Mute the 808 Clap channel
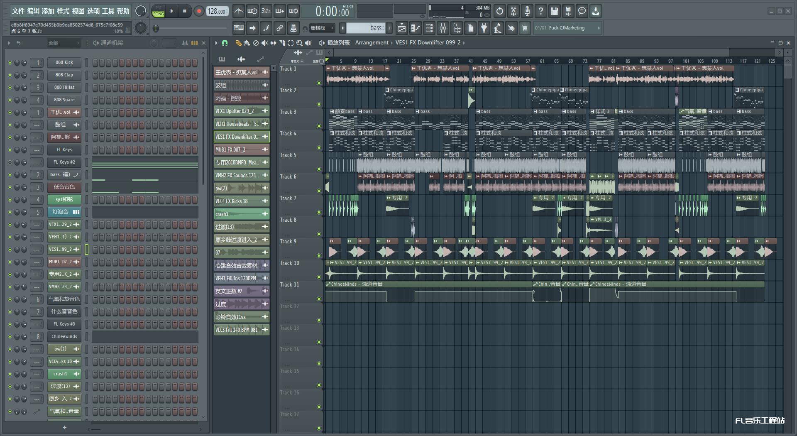The height and width of the screenshot is (436, 797). click(10, 75)
